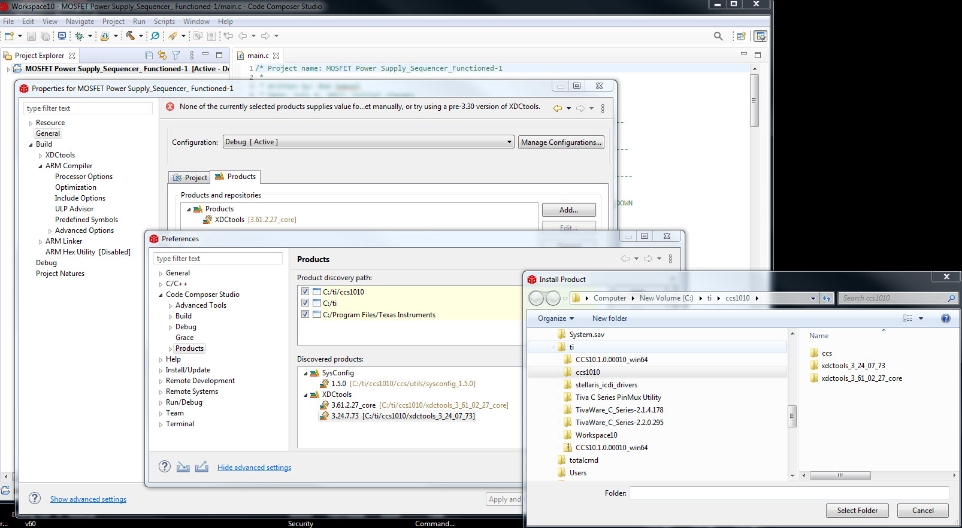Click the change view icon in Install Product

click(x=908, y=318)
